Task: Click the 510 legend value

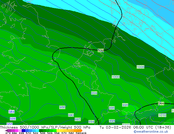Action: 29,133
